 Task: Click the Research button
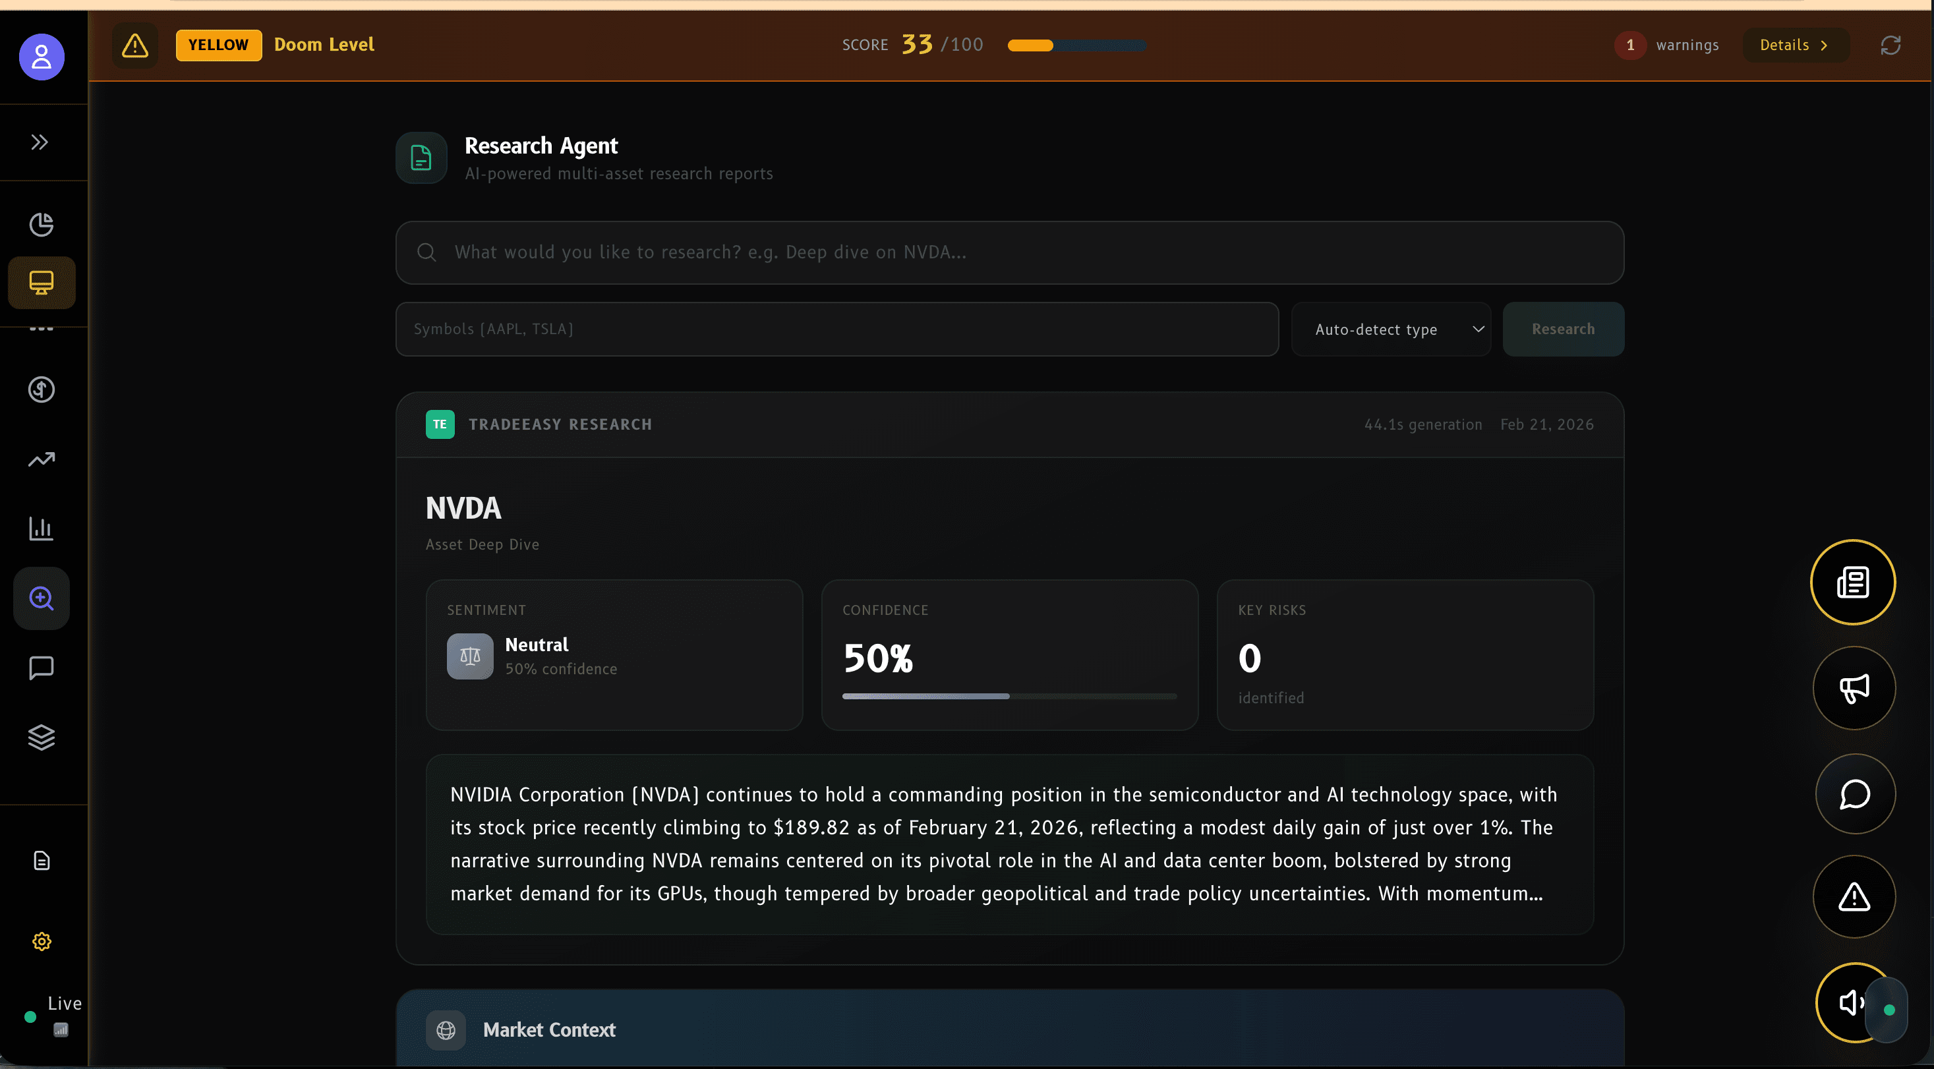(1563, 329)
